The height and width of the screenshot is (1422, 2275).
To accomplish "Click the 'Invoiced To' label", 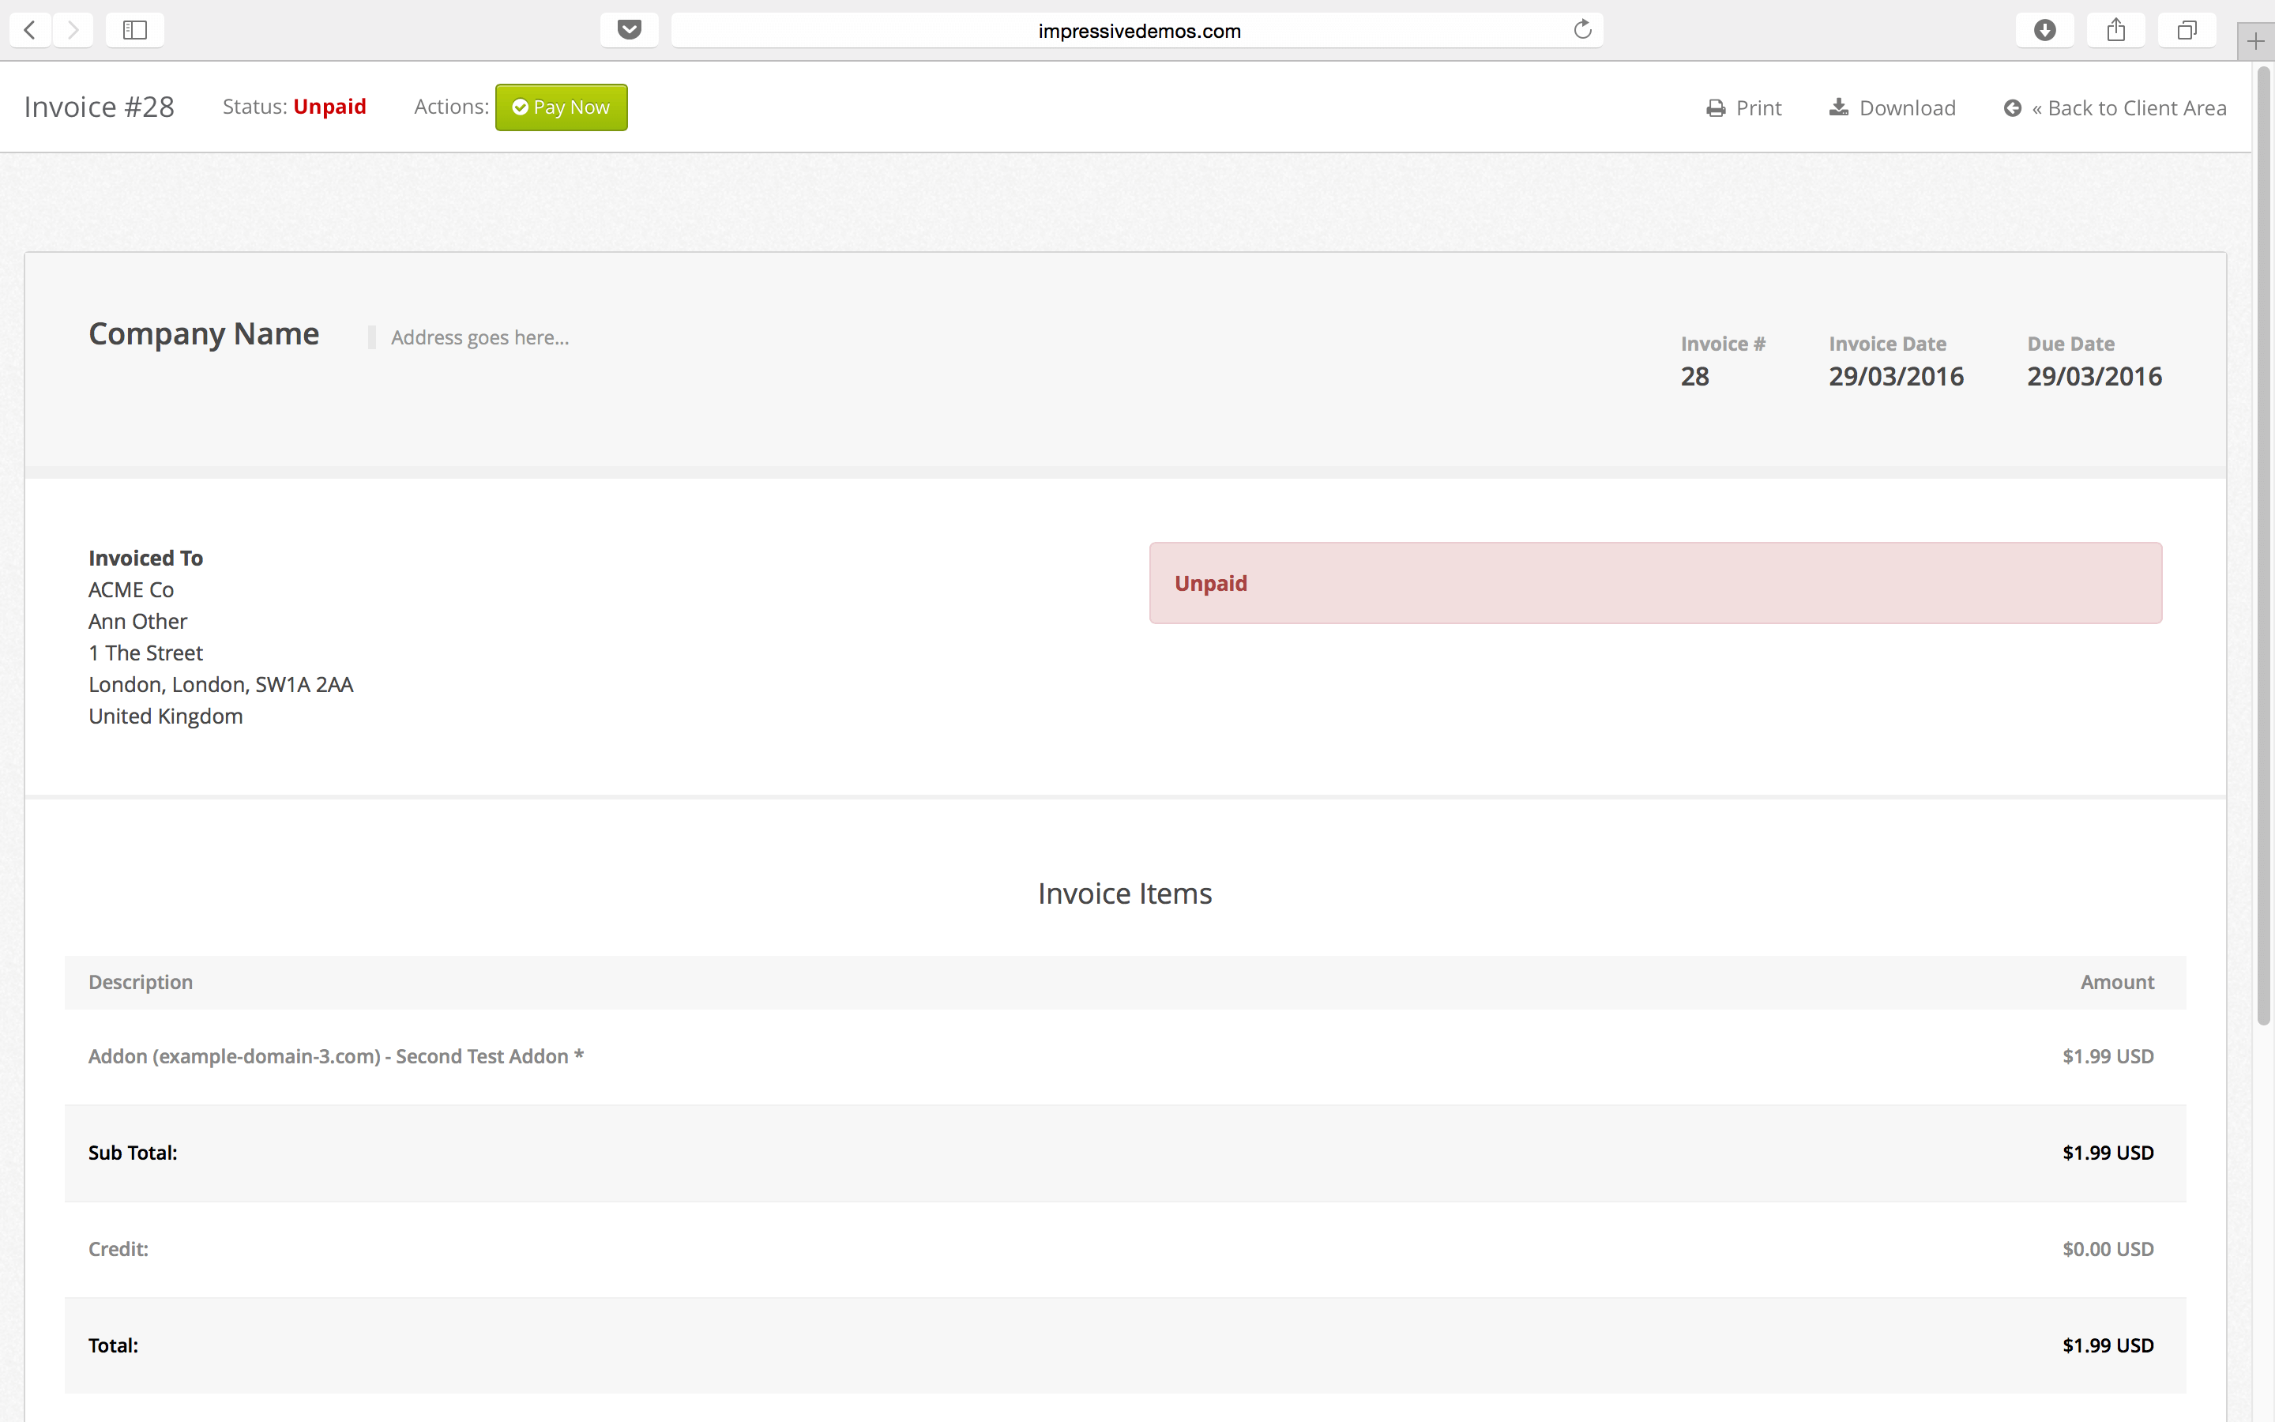I will 145,558.
